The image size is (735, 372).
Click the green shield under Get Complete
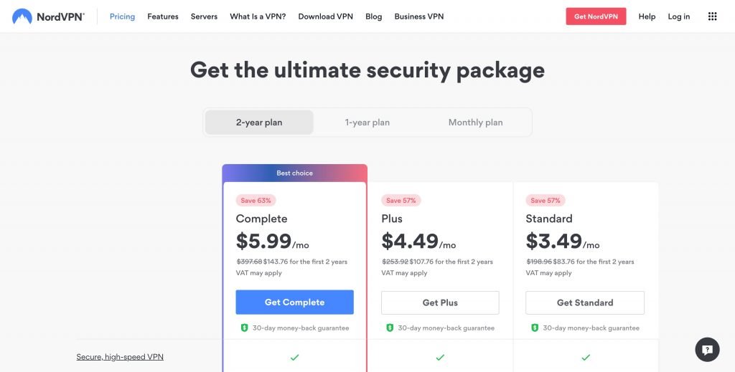coord(244,328)
